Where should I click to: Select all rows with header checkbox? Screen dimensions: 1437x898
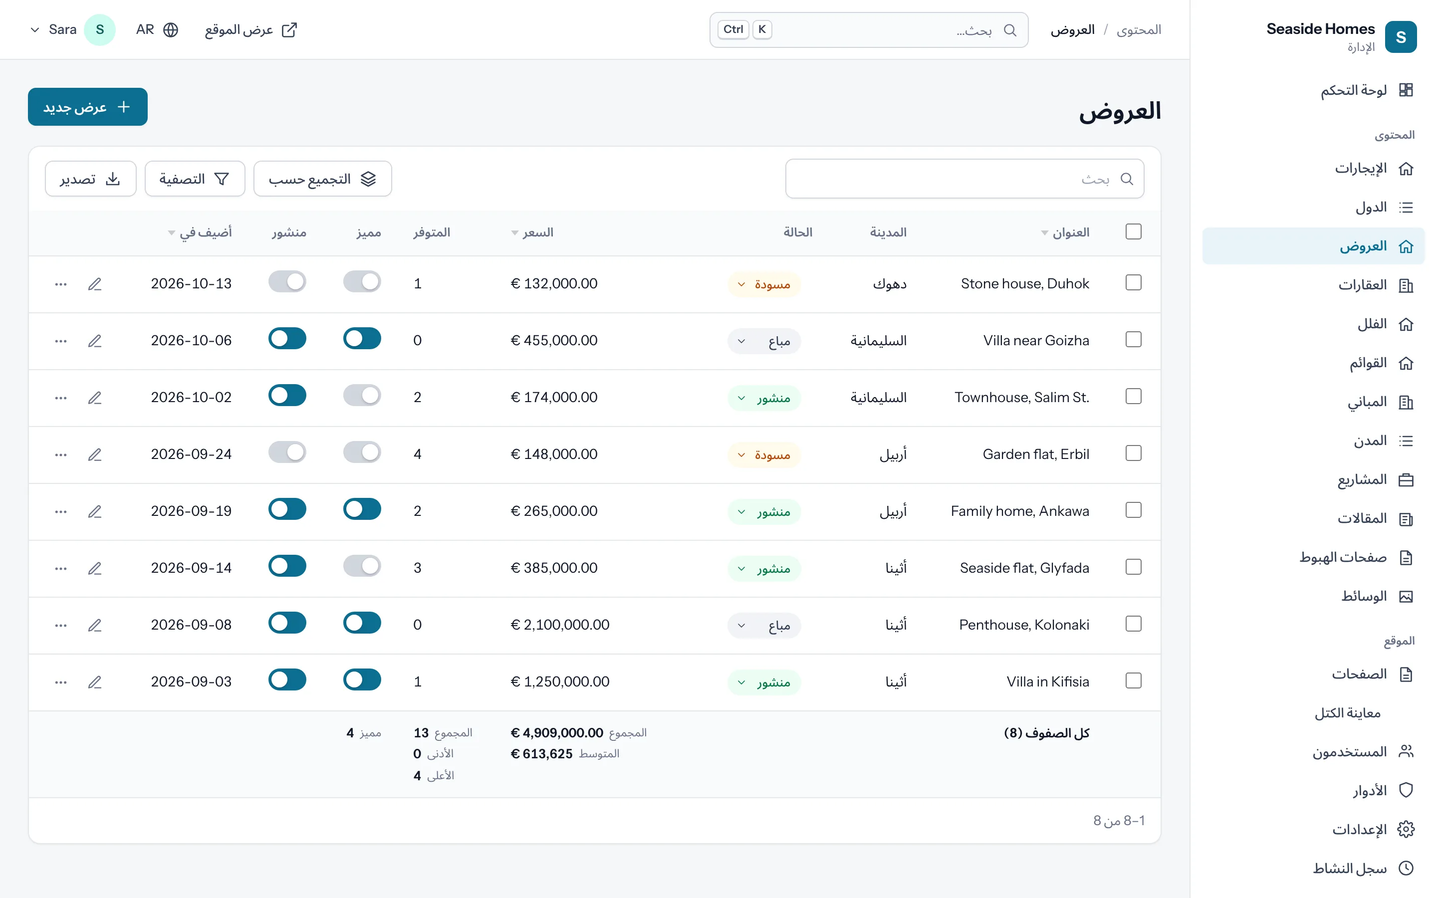(x=1134, y=231)
